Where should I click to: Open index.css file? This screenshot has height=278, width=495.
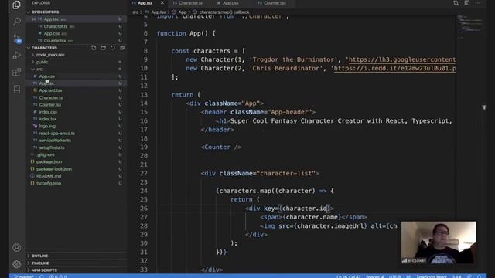[48, 112]
